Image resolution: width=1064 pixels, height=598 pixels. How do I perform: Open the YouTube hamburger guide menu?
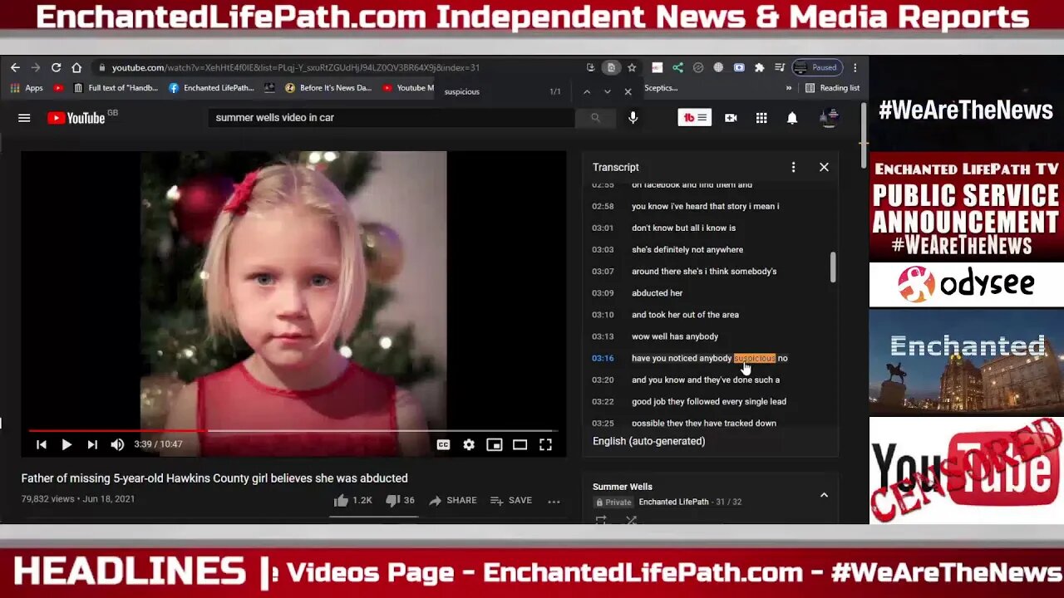(x=24, y=118)
